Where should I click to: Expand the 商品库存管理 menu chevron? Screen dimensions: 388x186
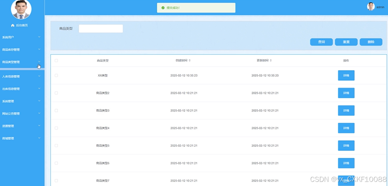pos(39,49)
